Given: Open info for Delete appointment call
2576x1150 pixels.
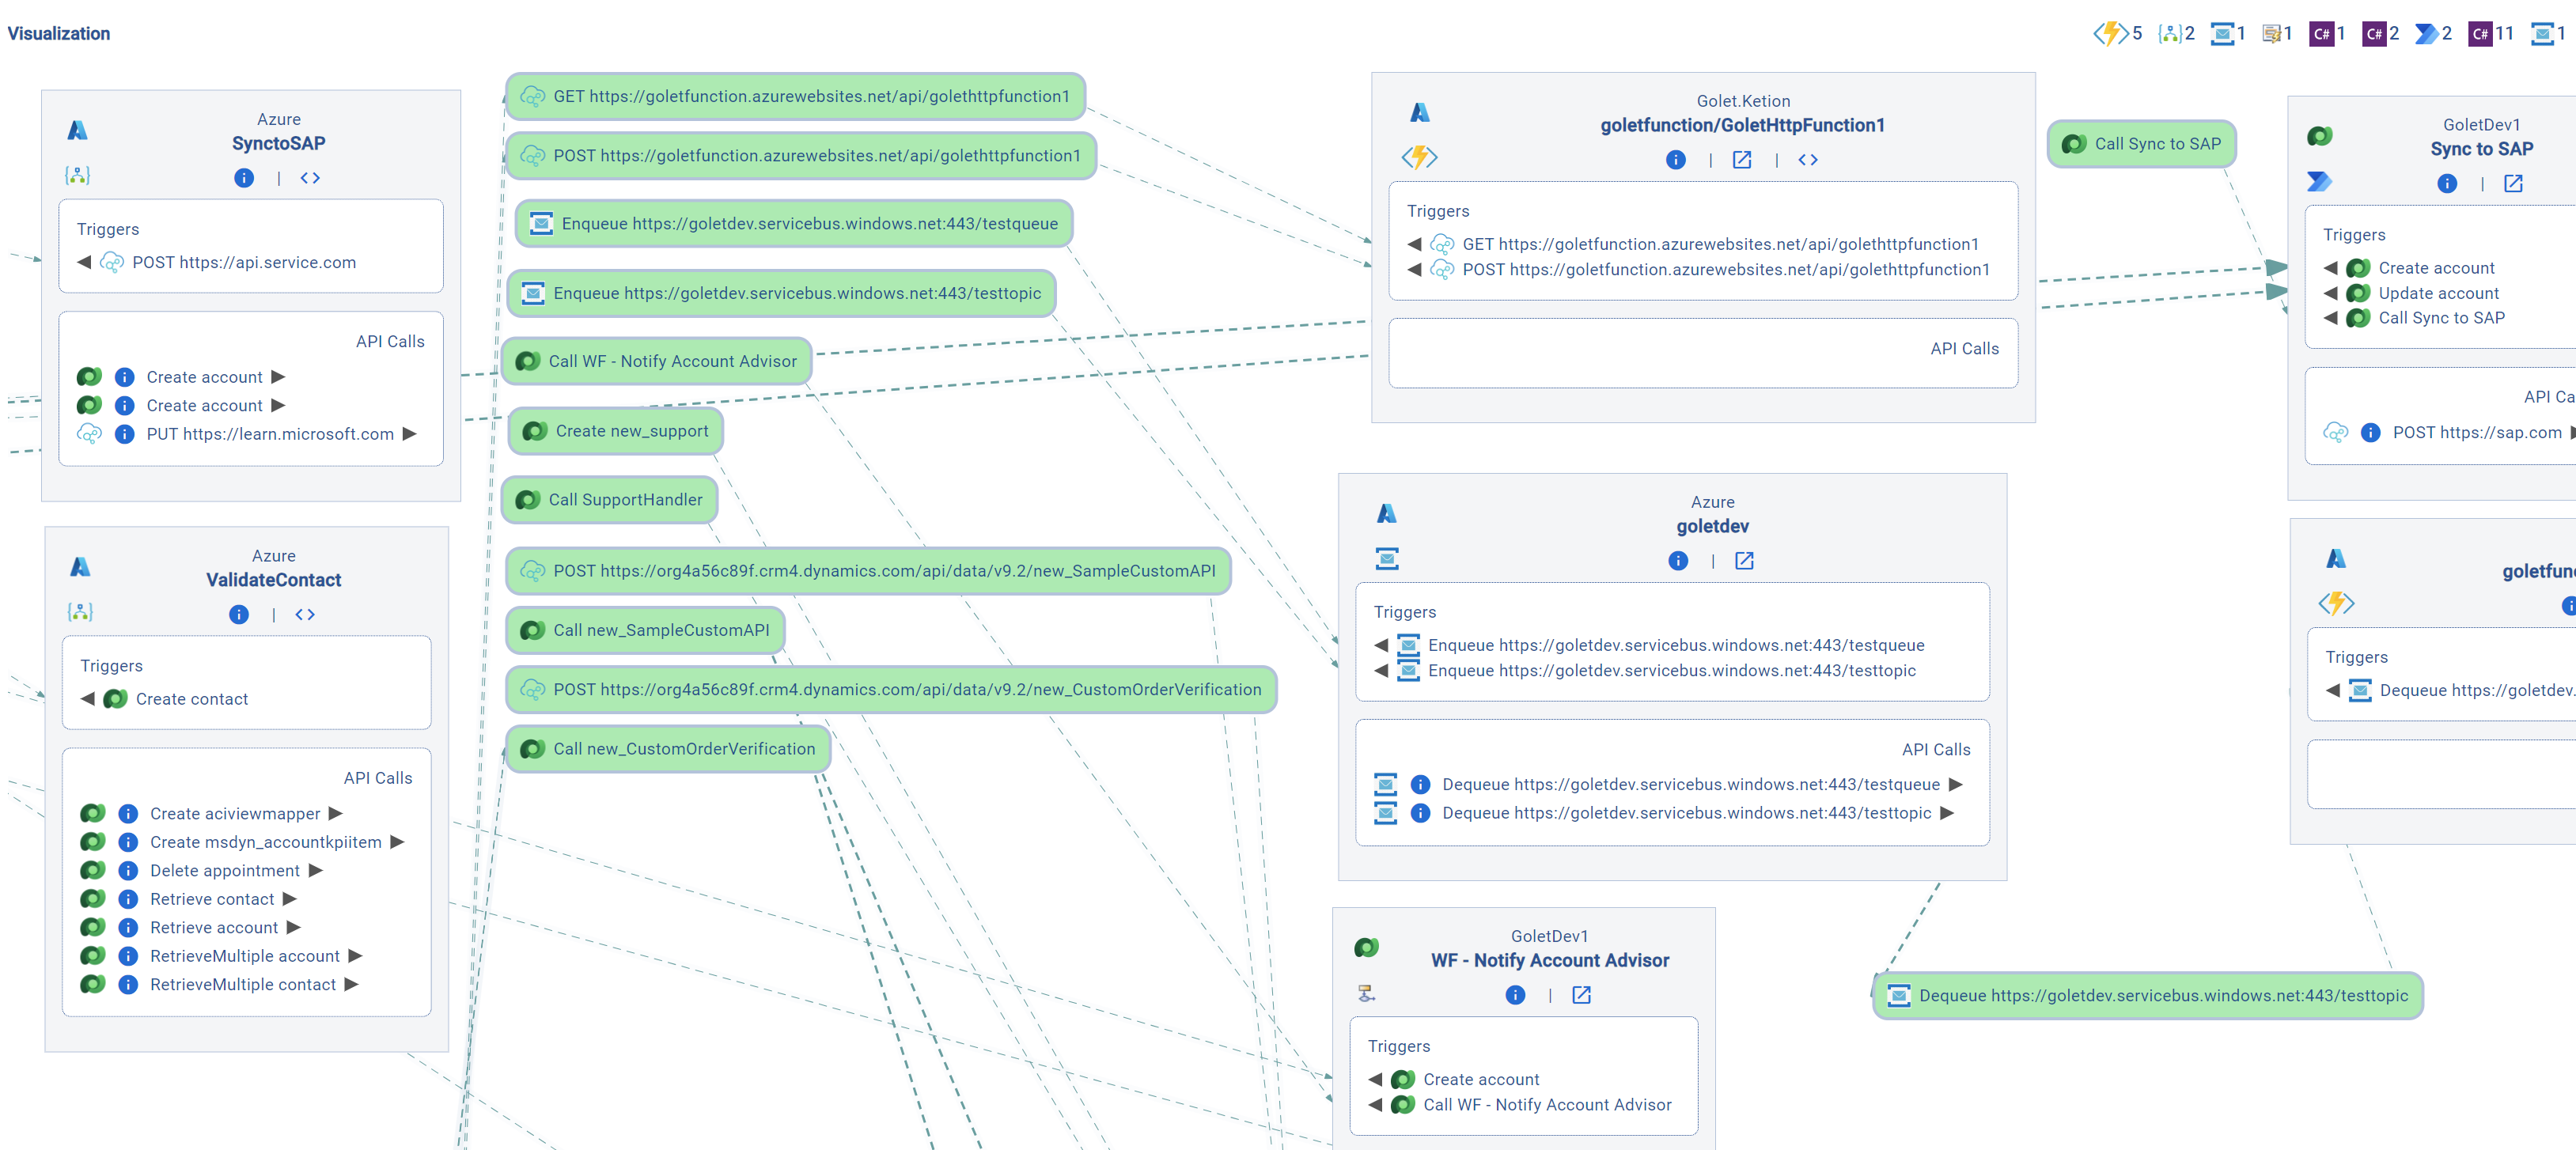Looking at the screenshot, I should tap(128, 871).
